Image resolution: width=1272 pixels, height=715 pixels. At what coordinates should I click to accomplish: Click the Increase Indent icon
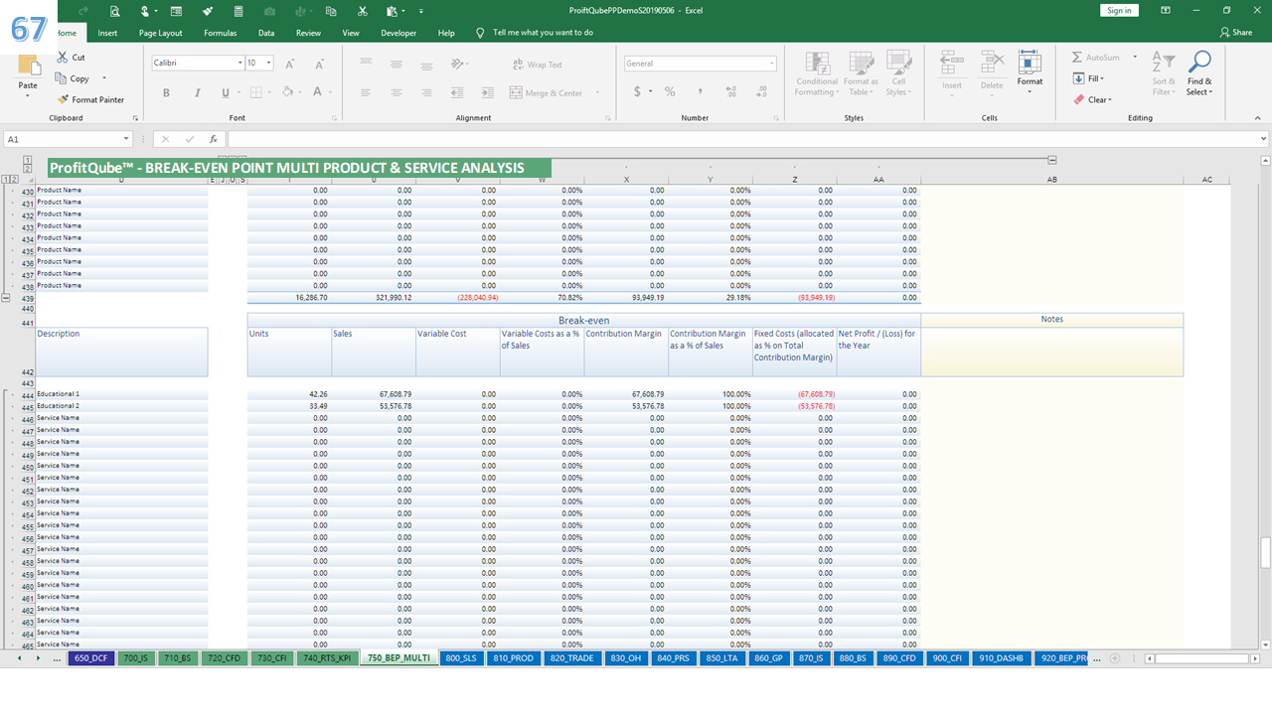click(x=487, y=92)
